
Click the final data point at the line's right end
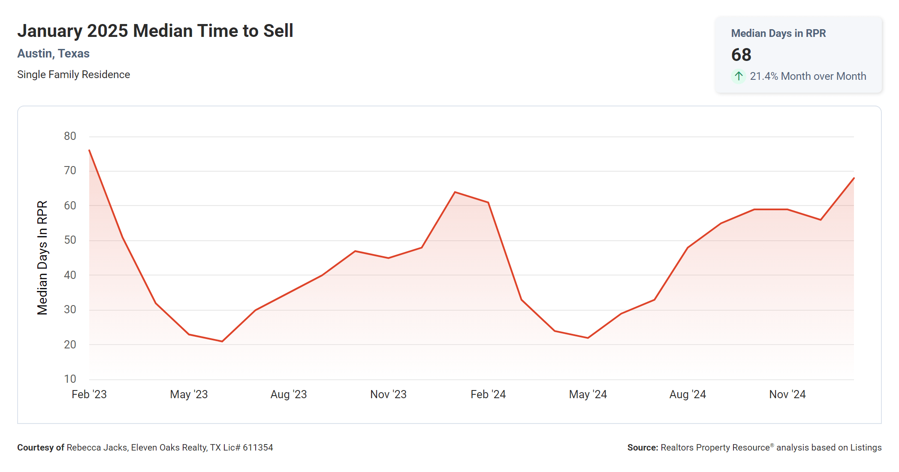(x=854, y=178)
